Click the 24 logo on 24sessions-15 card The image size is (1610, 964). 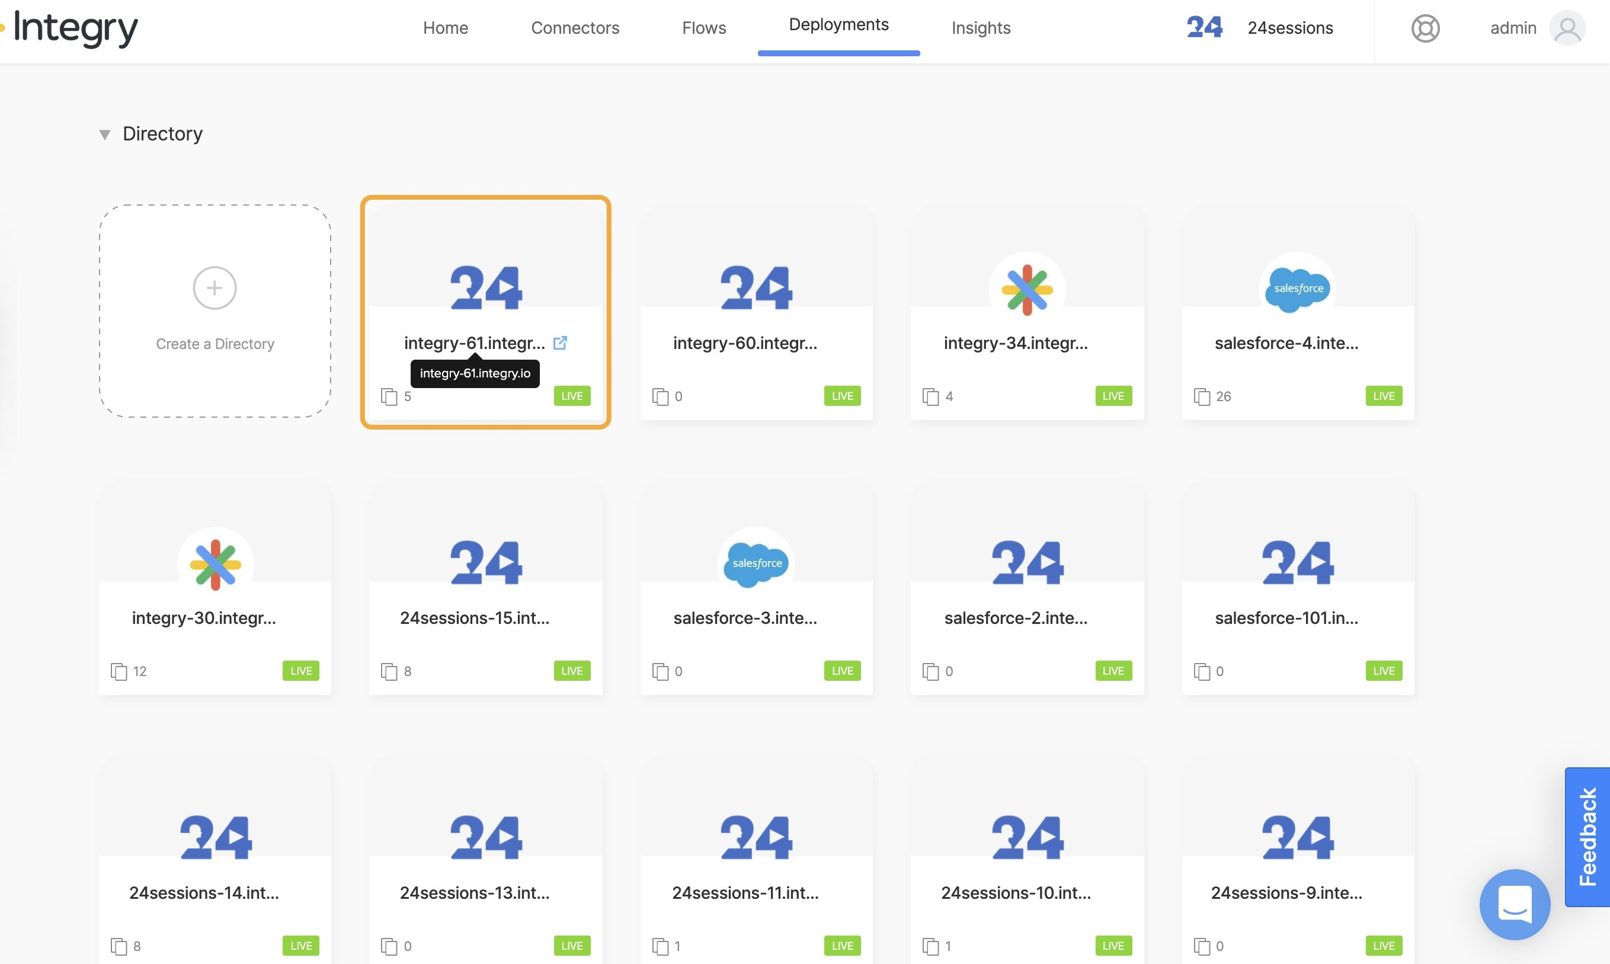pos(486,561)
